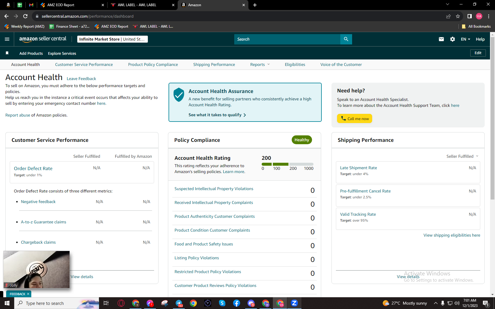The width and height of the screenshot is (495, 309).
Task: Open Discord from the taskbar
Action: [251, 303]
